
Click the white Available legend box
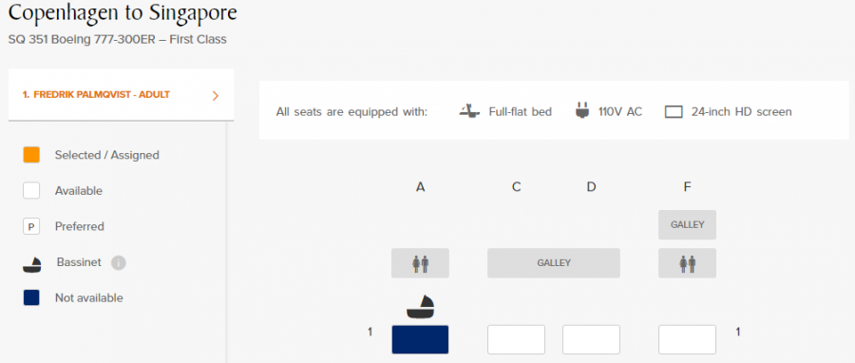[31, 191]
